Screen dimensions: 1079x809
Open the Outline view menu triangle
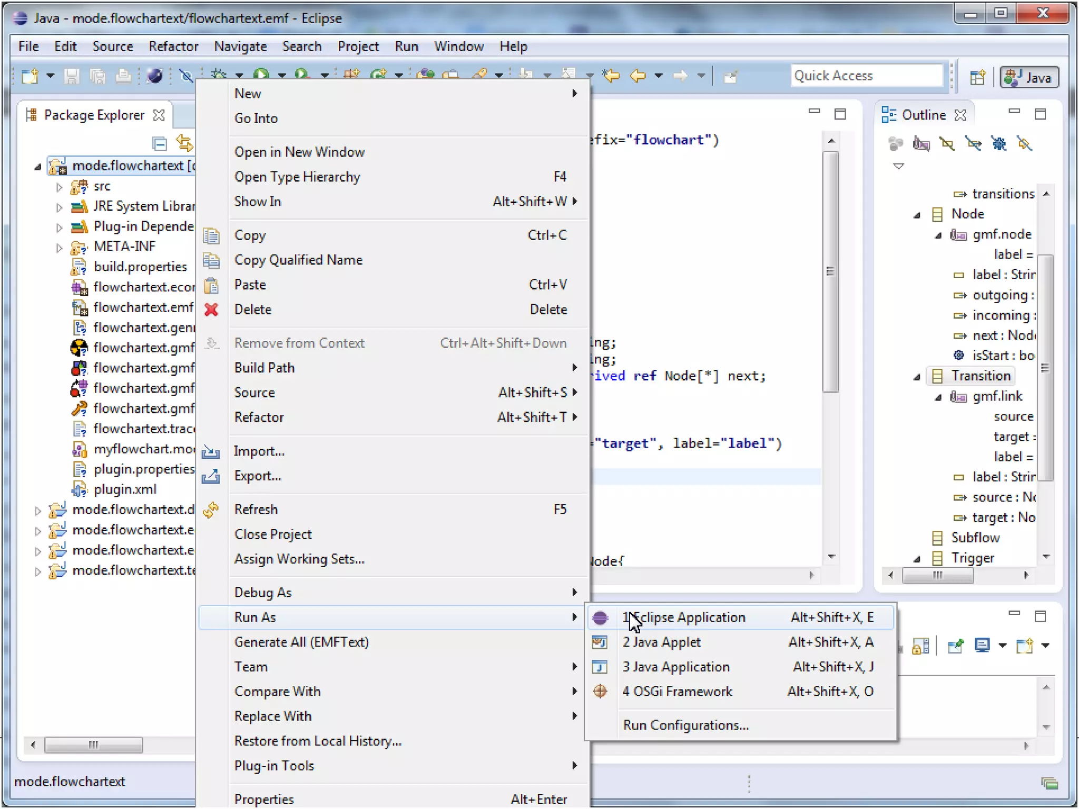[x=898, y=166]
